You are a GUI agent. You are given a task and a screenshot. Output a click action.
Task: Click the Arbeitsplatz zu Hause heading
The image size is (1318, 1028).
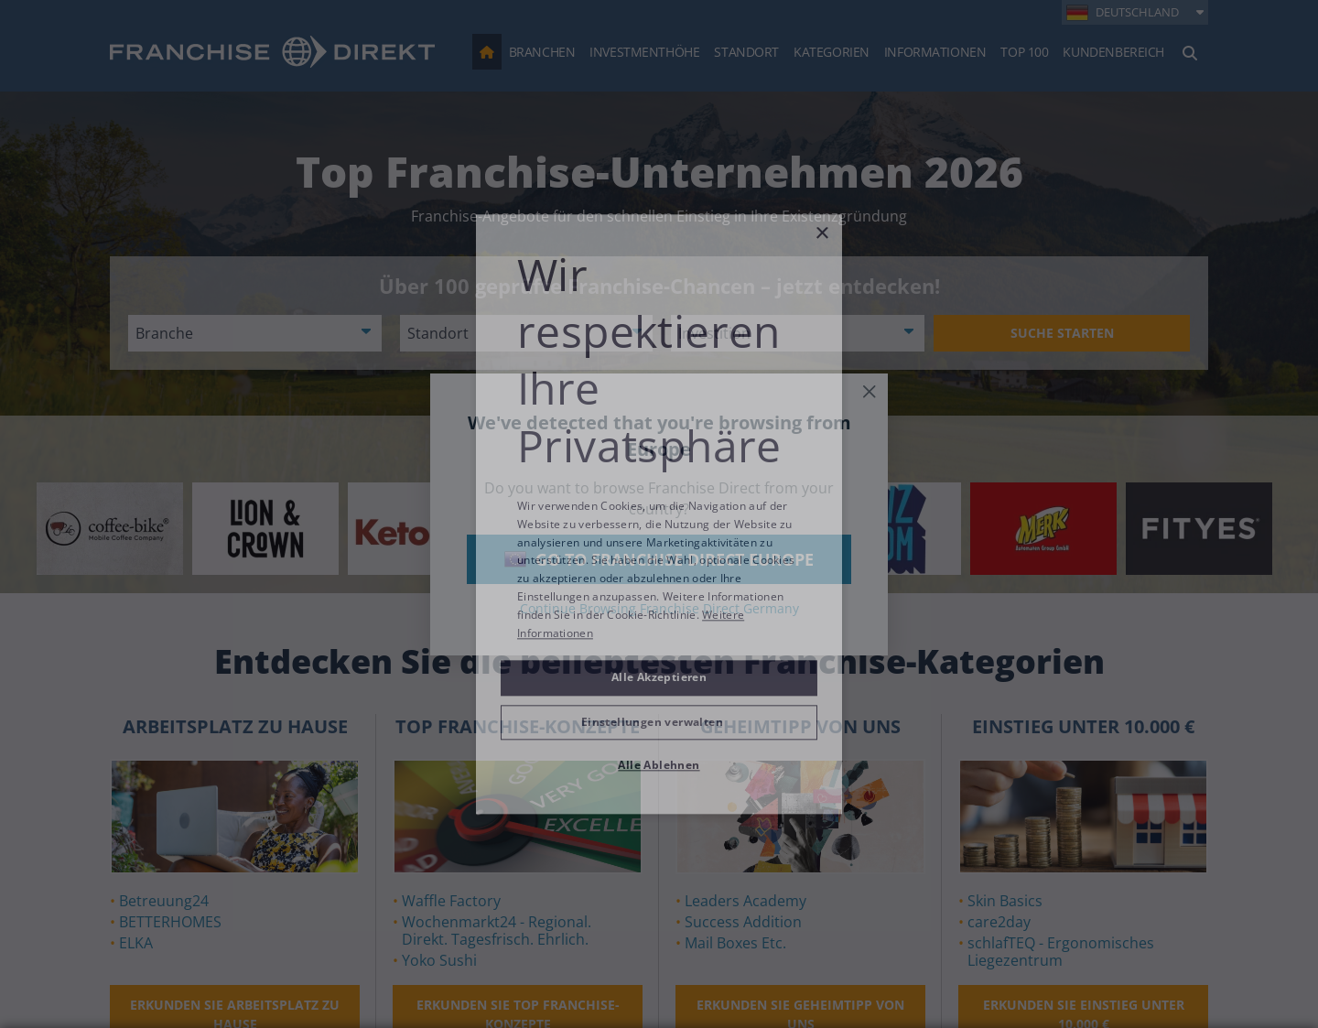[x=235, y=727]
